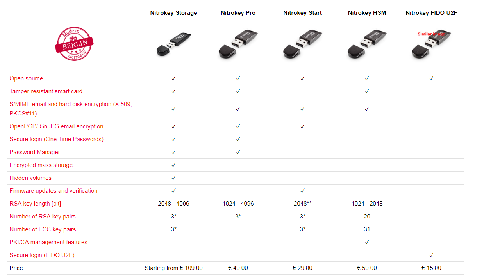491x277 pixels.
Task: Open the Firmware updates and verification link
Action: pyautogui.click(x=54, y=191)
